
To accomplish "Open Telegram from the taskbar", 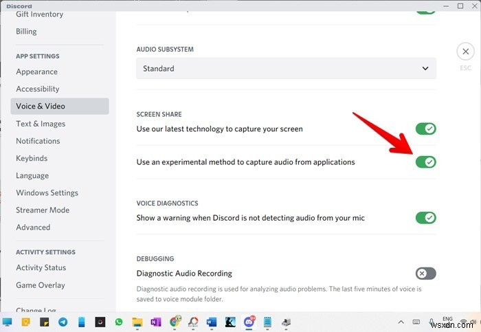I will pos(63,322).
